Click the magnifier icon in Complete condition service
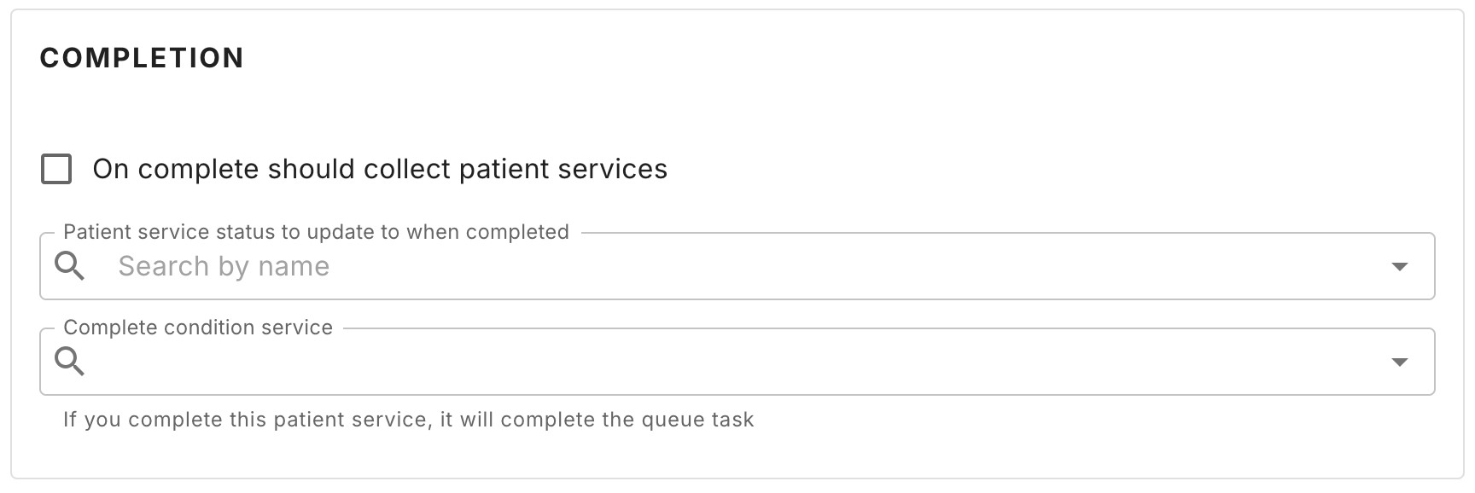 (x=69, y=362)
